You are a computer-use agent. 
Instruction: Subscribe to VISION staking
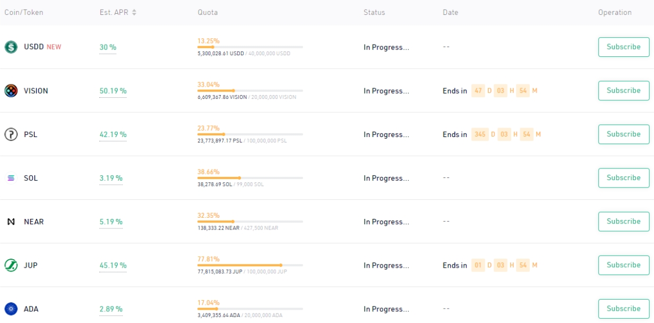(624, 90)
